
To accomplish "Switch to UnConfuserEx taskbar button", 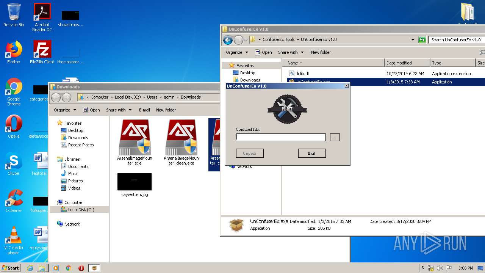I will 94,268.
